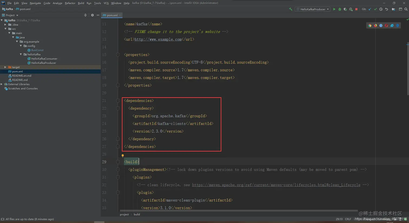Viewport: 409px width, 223px height.
Task: Start debugging with the green bug icon
Action: [340, 9]
